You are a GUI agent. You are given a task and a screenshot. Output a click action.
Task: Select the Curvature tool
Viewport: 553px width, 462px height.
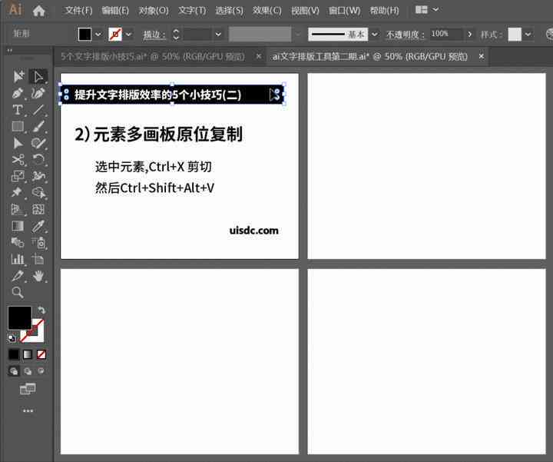(38, 93)
